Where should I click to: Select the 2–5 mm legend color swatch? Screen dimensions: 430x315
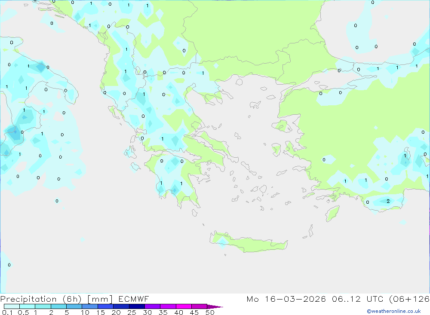tap(58, 306)
